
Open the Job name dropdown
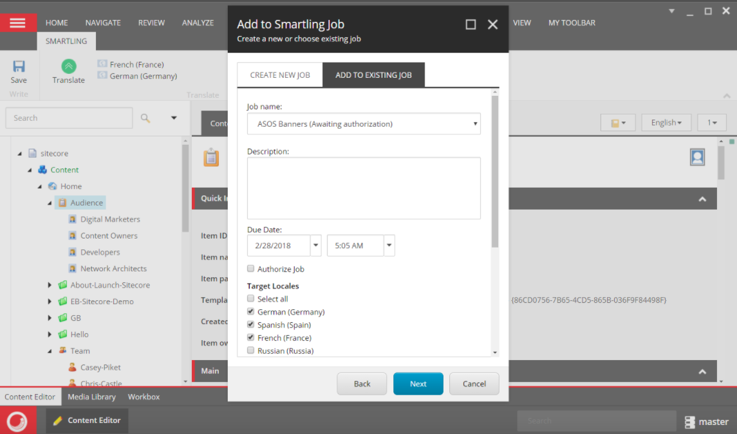[364, 123]
